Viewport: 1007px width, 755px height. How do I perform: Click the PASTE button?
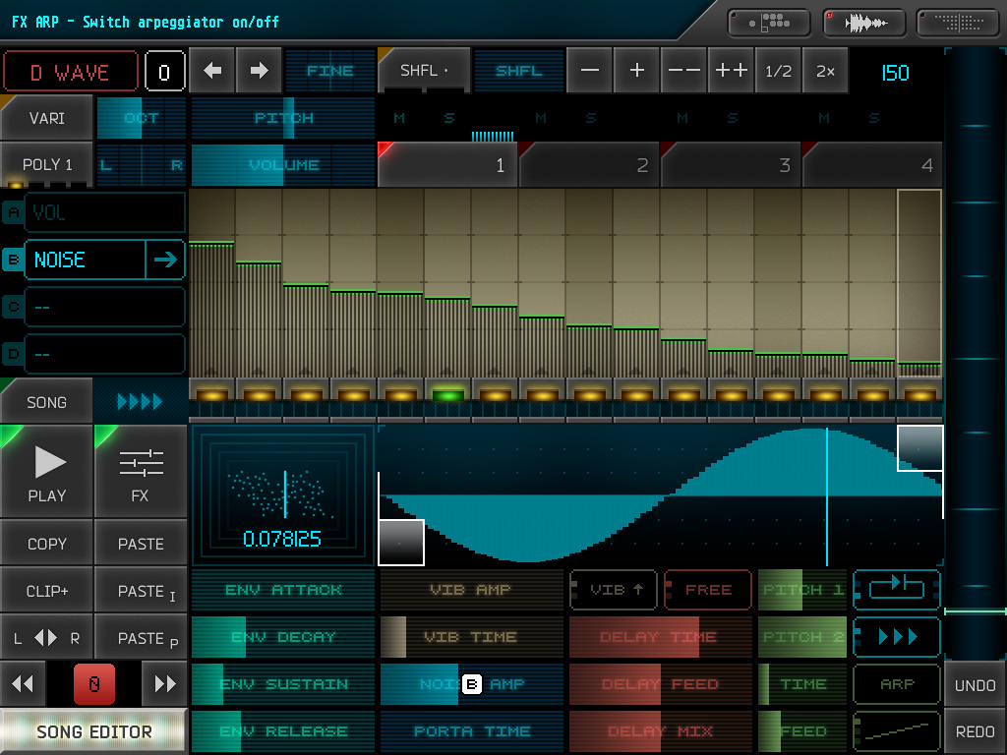[141, 544]
